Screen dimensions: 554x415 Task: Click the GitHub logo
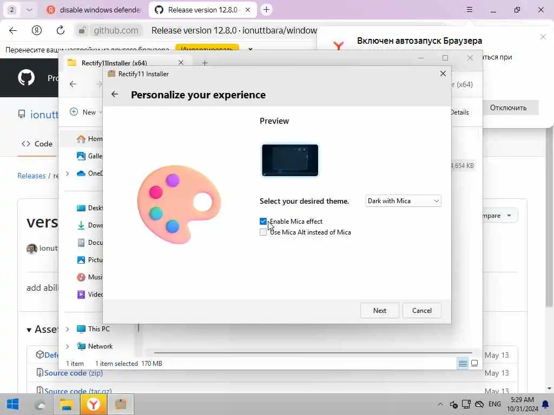click(26, 78)
